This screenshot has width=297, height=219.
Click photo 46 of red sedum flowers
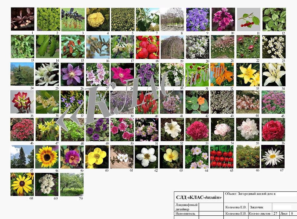tap(22, 129)
